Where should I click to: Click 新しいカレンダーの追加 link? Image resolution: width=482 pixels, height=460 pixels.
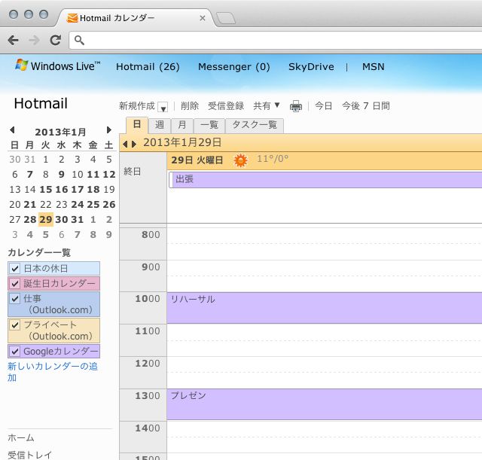(53, 372)
